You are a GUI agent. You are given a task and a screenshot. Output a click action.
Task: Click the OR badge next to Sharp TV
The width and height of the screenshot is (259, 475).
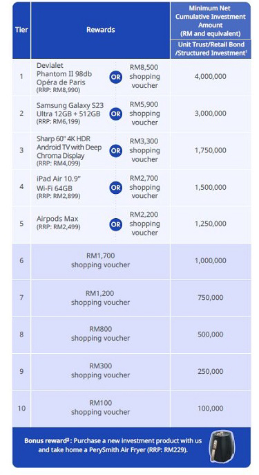tap(116, 150)
